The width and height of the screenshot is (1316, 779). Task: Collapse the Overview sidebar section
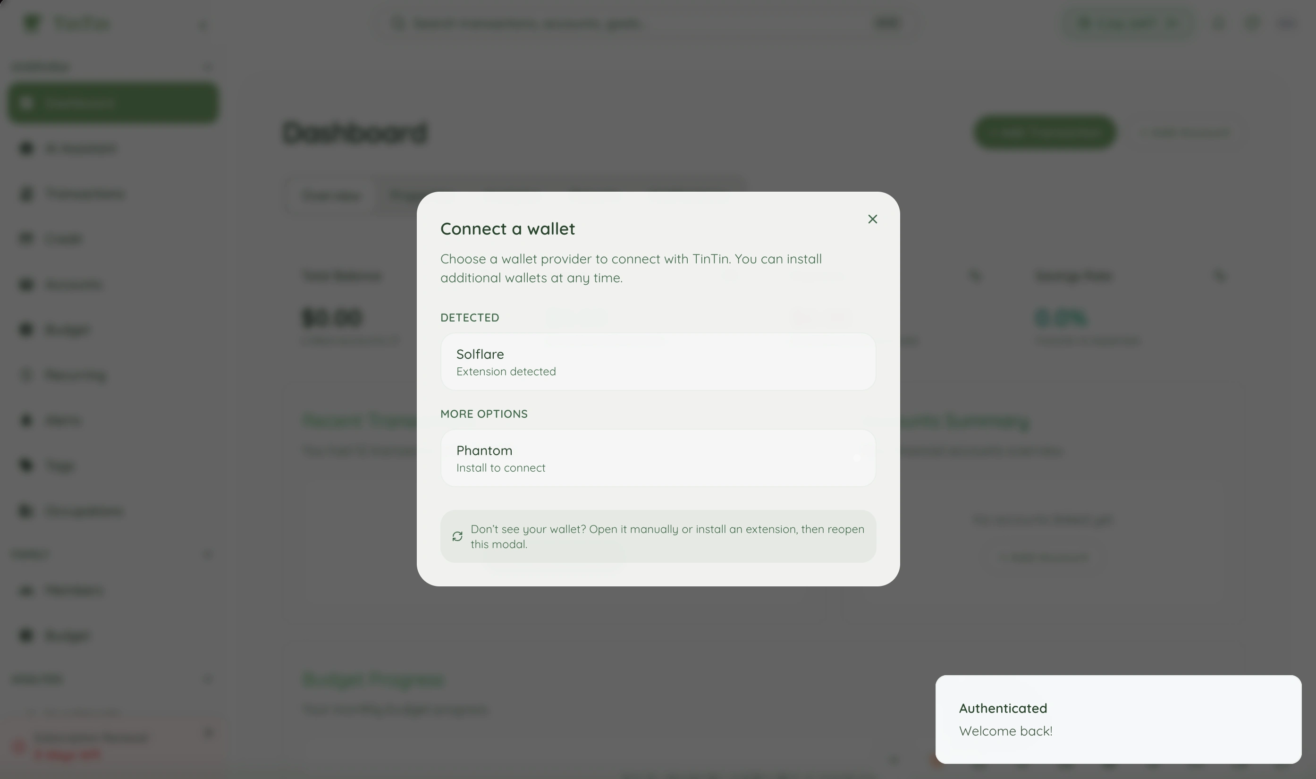tap(208, 67)
